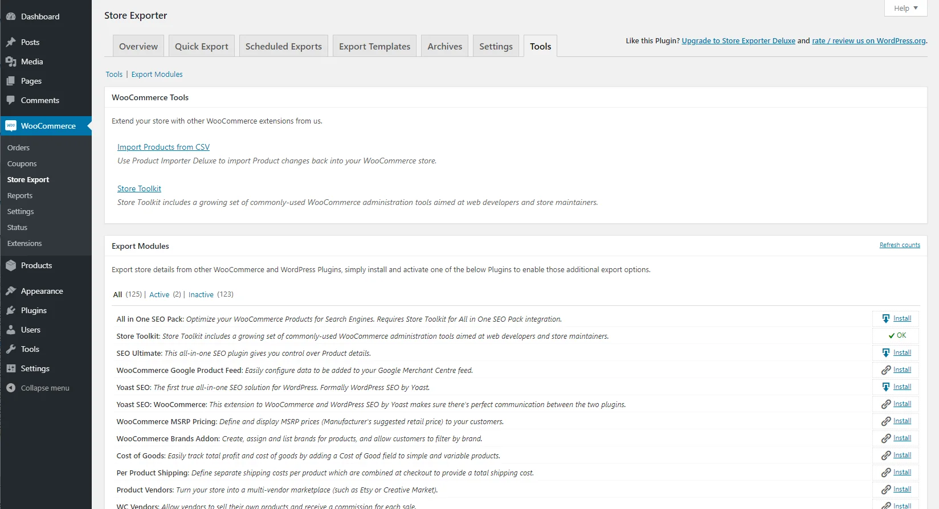Click the Posts pushpin icon

(x=11, y=42)
